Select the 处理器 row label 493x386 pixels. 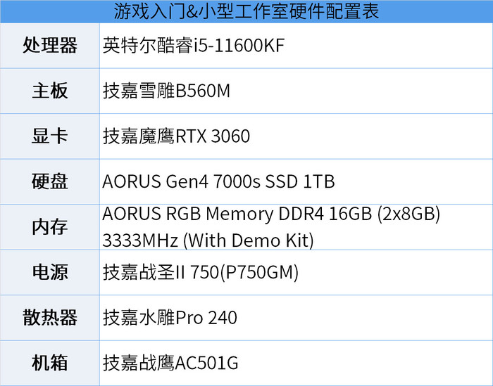pyautogui.click(x=49, y=46)
